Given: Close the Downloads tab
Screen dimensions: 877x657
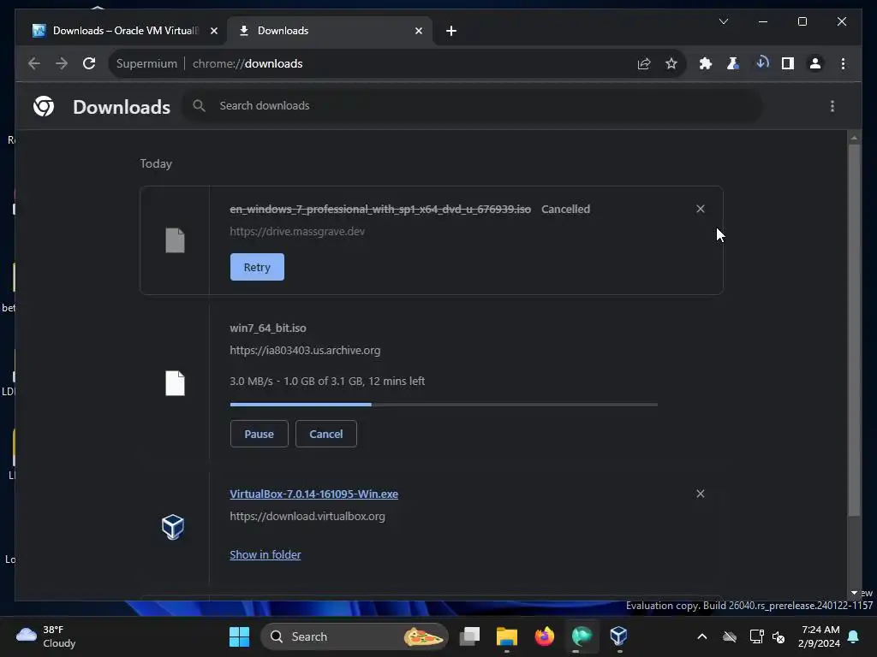Looking at the screenshot, I should click(418, 31).
